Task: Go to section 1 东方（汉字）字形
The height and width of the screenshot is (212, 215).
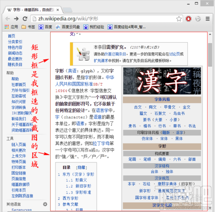Action: tap(78, 175)
